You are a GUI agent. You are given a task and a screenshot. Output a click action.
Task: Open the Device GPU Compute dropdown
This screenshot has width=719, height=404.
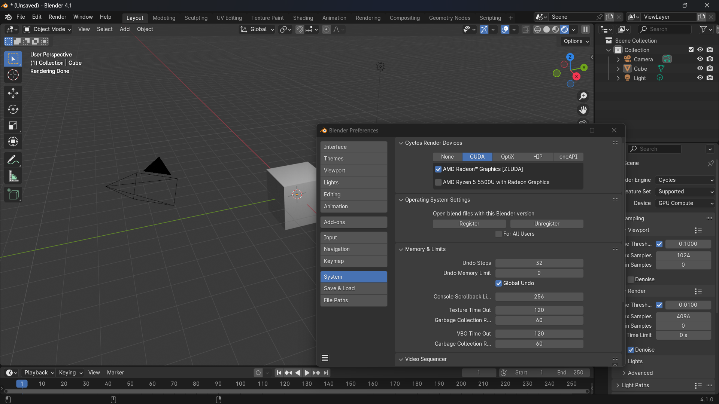(x=686, y=203)
